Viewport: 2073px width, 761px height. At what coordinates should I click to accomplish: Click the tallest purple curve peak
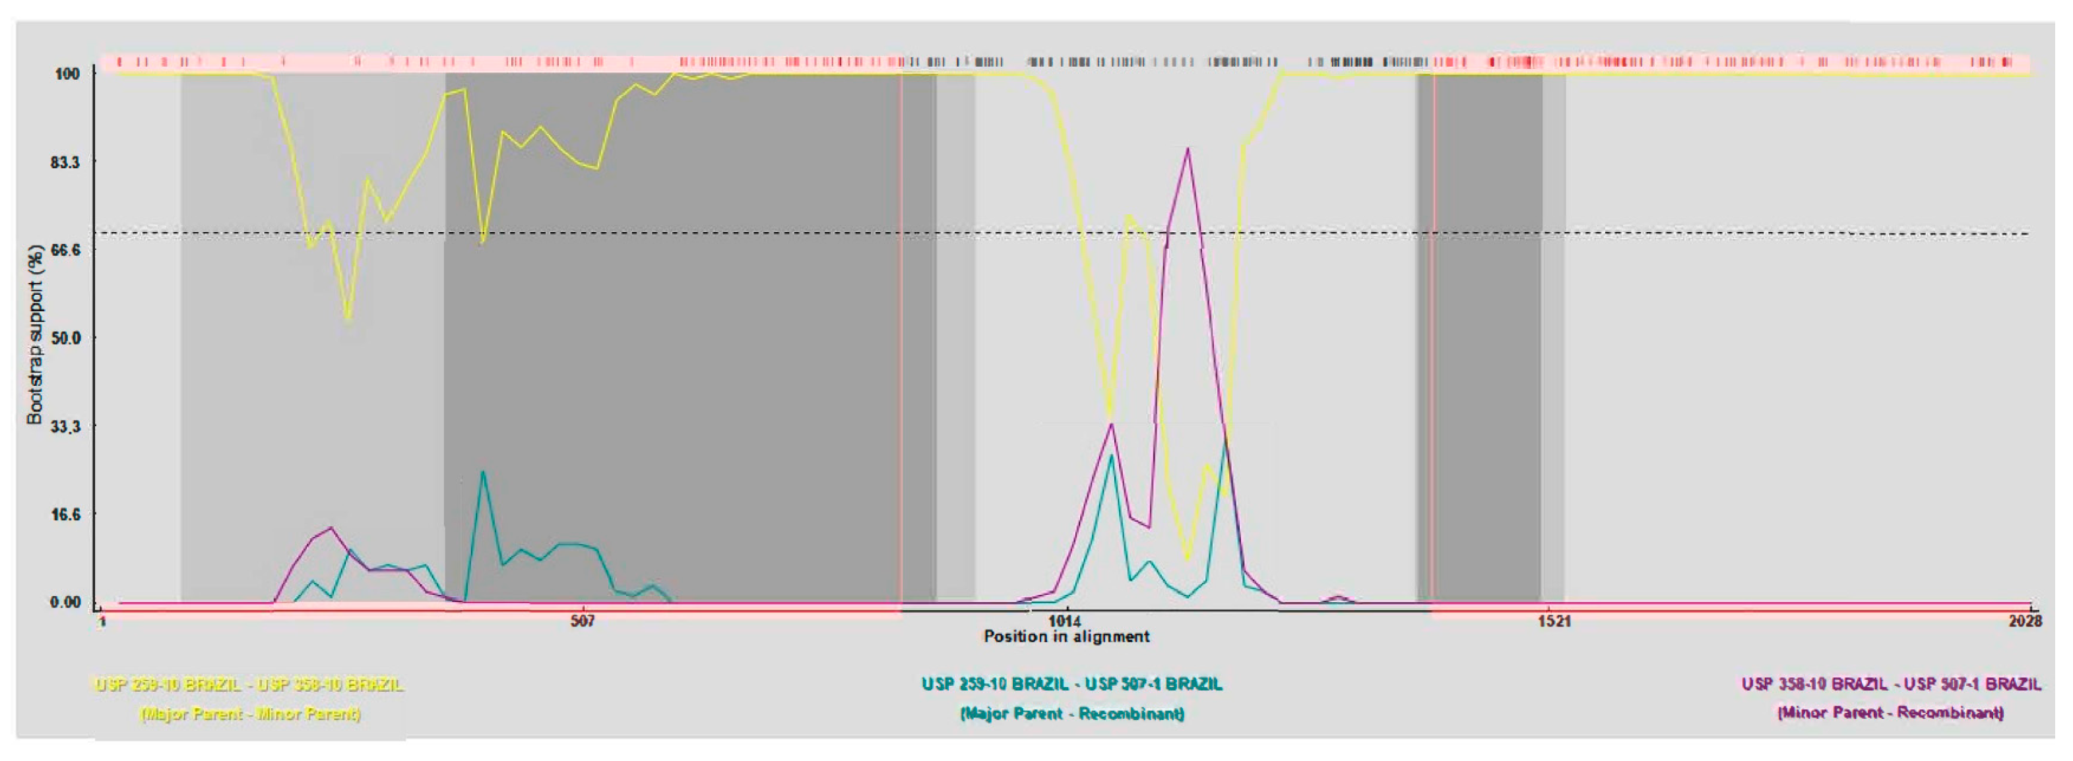click(1188, 150)
